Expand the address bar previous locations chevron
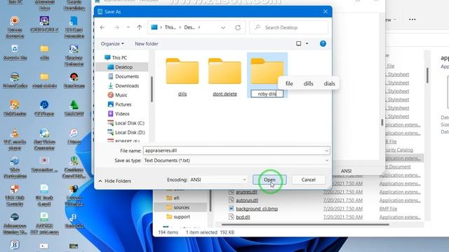This screenshot has width=449, height=252. pyautogui.click(x=223, y=28)
